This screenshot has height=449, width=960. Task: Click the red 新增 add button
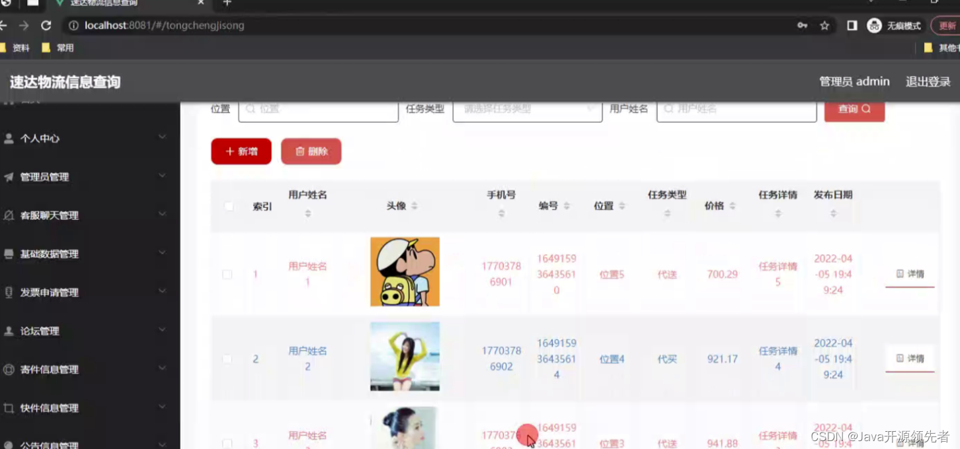(x=241, y=151)
